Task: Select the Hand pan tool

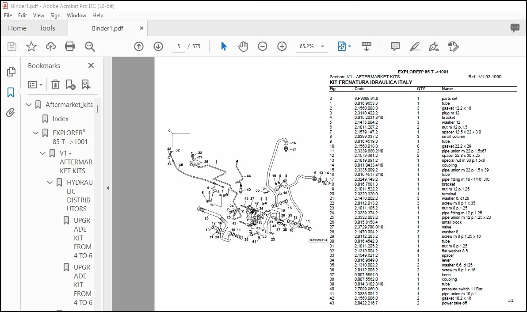Action: 243,46
